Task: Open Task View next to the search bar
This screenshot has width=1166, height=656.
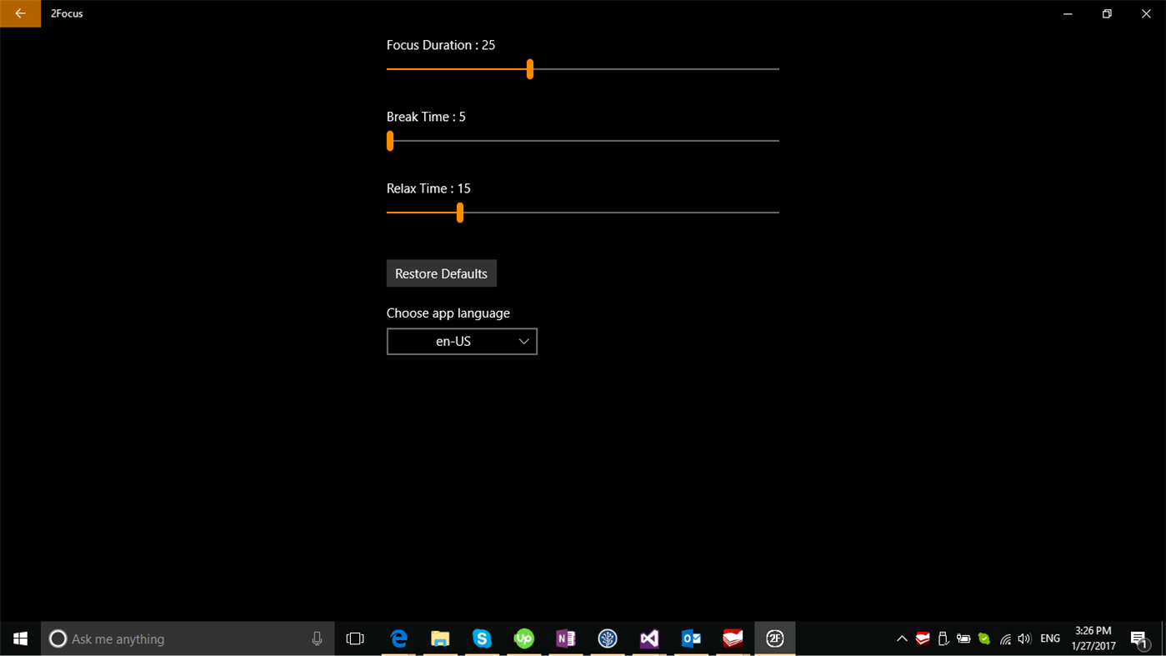Action: pyautogui.click(x=354, y=638)
